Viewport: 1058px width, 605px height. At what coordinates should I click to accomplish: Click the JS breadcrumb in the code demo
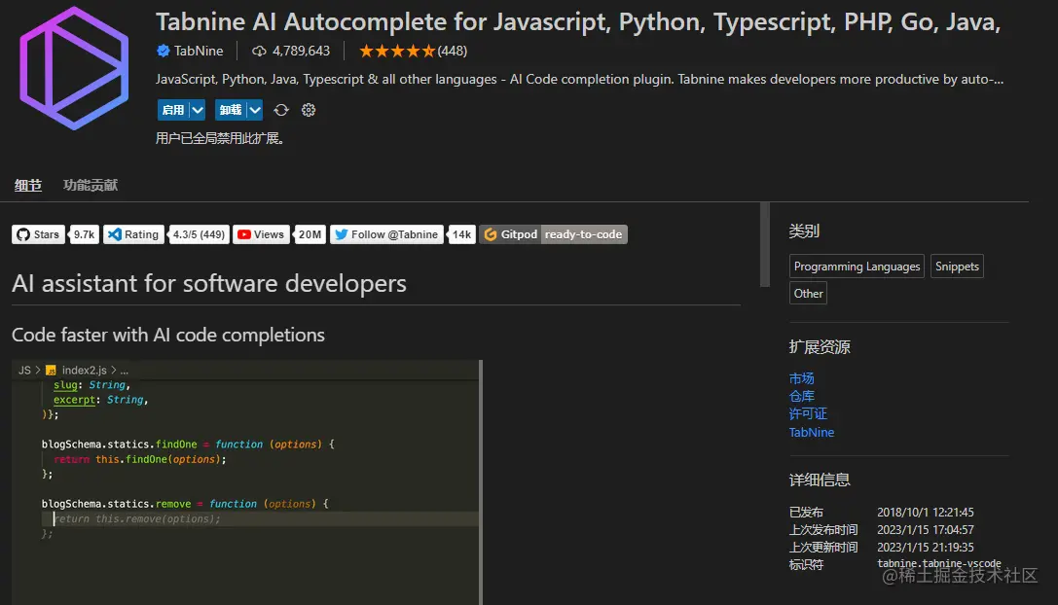click(x=24, y=371)
